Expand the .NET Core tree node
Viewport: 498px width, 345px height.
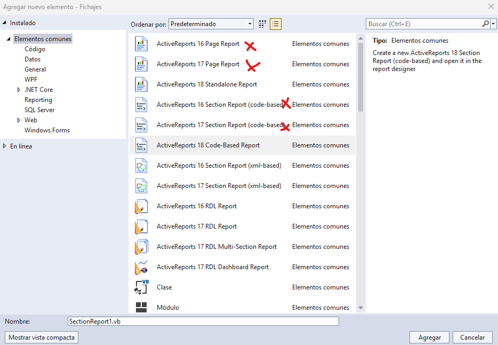(x=19, y=90)
